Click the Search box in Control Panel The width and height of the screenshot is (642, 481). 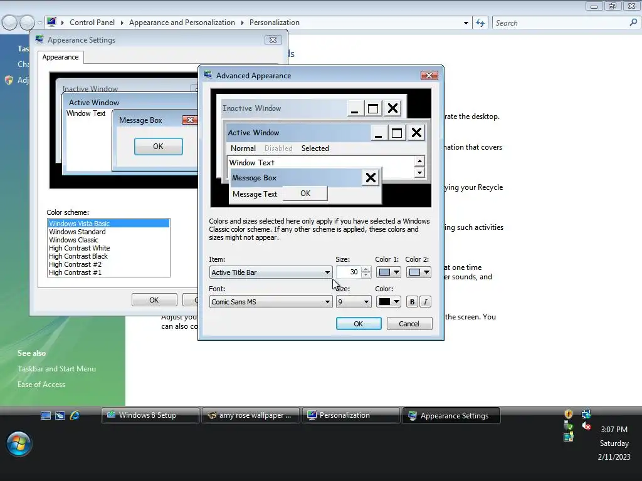click(x=560, y=23)
